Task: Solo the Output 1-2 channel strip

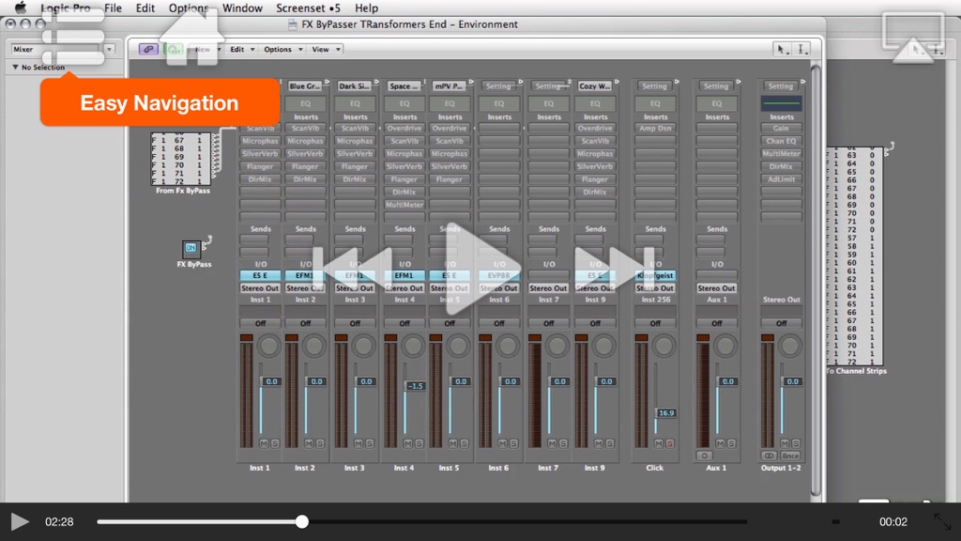Action: click(796, 443)
